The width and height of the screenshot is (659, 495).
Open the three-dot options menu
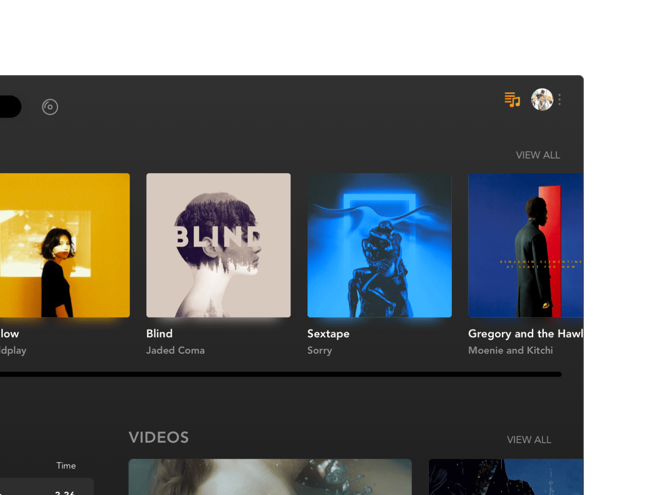click(559, 99)
